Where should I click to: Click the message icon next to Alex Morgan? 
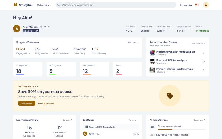click(45, 27)
